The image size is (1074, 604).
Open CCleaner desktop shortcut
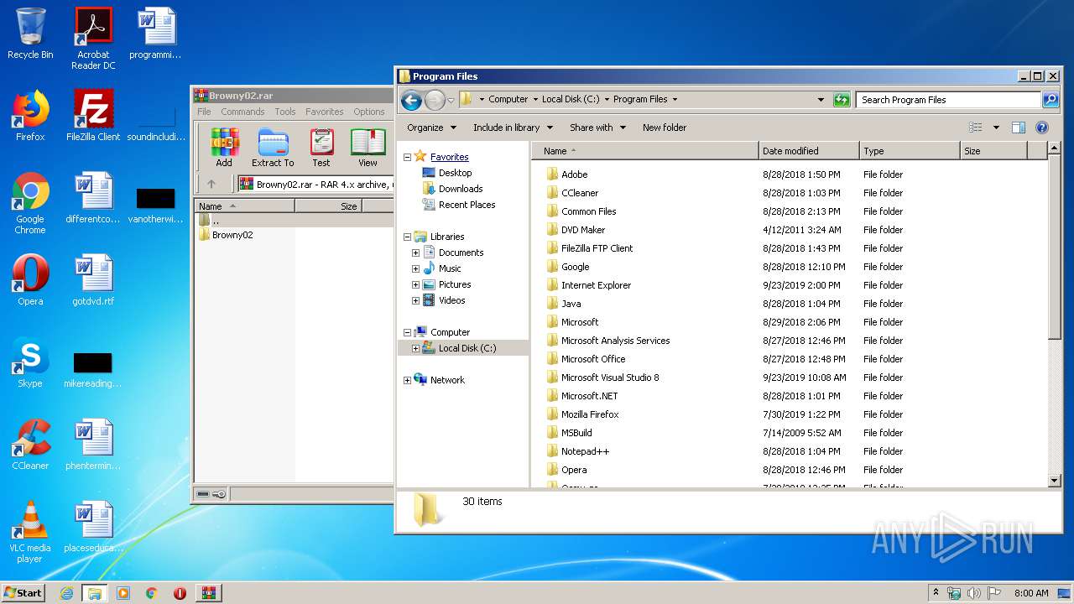coord(30,445)
